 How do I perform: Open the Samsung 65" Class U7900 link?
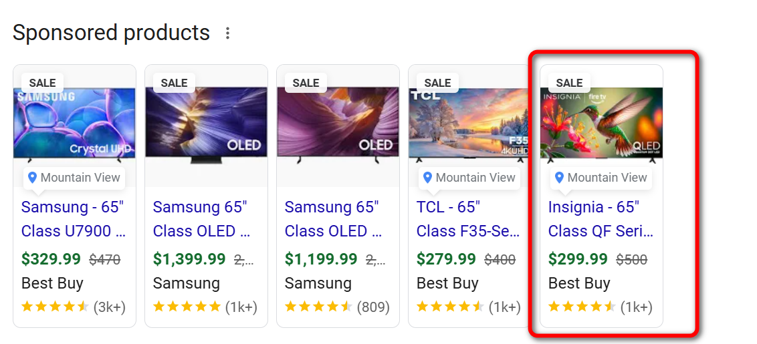(x=74, y=219)
